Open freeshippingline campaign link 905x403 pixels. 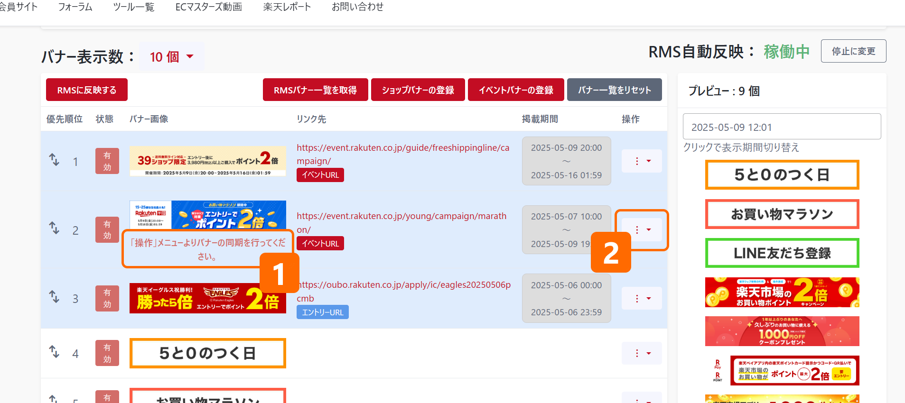(x=403, y=154)
